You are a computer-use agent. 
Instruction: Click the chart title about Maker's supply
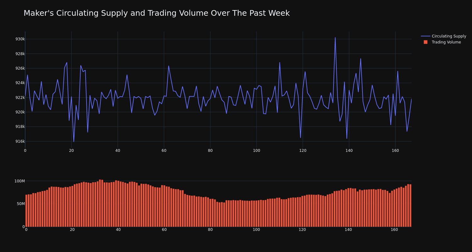156,13
